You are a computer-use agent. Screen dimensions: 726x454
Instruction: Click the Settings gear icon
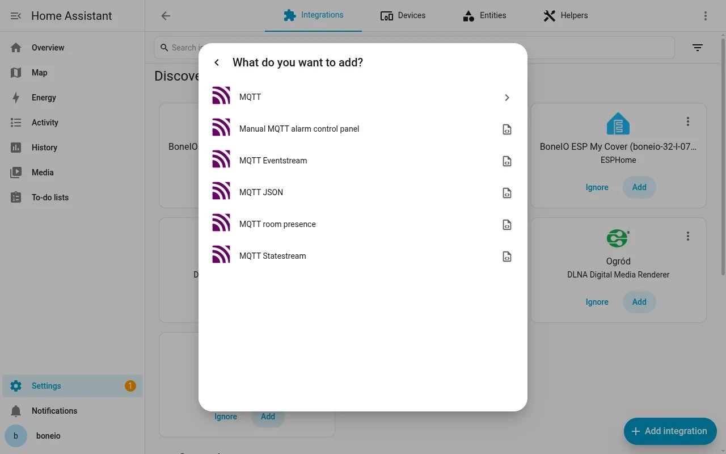tap(16, 386)
